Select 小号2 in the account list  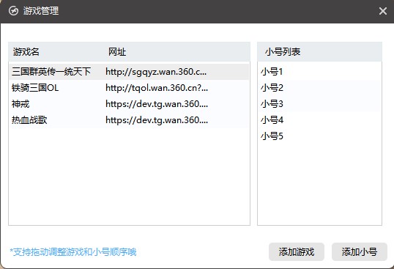[x=319, y=88]
